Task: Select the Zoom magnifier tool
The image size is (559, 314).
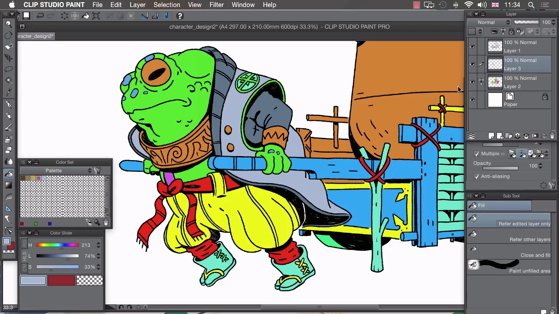Action: click(x=8, y=24)
